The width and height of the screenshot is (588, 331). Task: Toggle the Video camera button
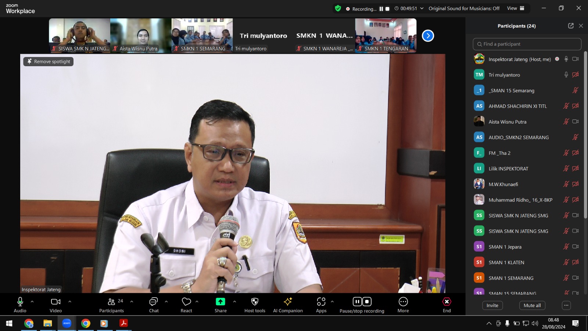coord(56,305)
